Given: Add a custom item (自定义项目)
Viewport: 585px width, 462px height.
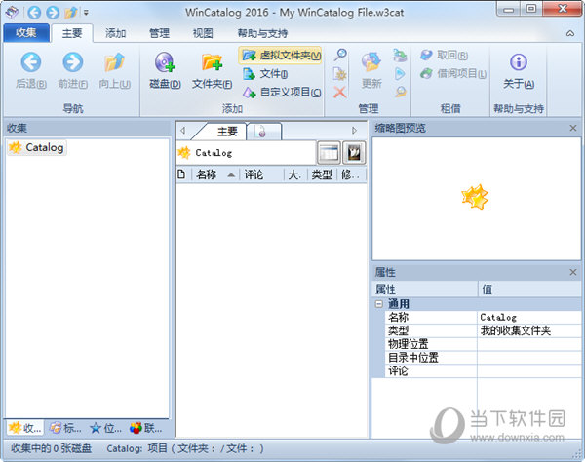Looking at the screenshot, I should coord(282,92).
